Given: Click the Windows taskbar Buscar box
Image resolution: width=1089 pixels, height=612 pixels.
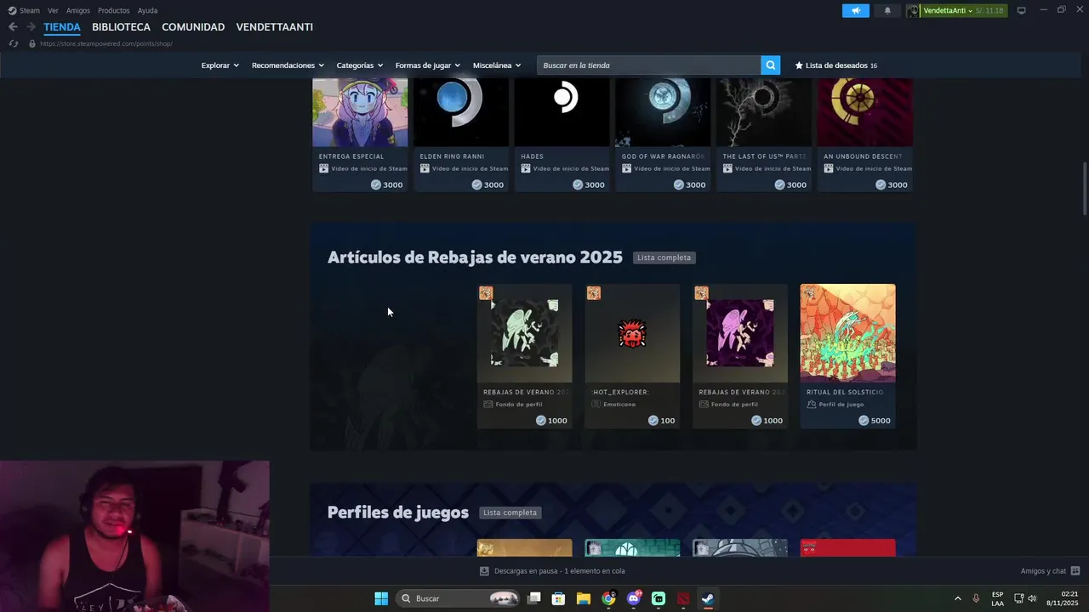Looking at the screenshot, I should tap(459, 598).
